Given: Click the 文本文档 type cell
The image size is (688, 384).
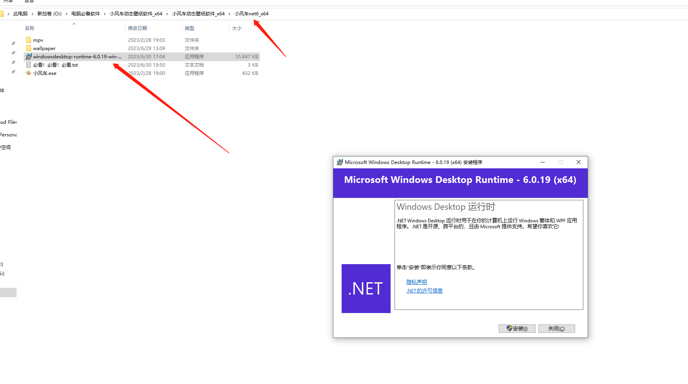Looking at the screenshot, I should tap(194, 65).
